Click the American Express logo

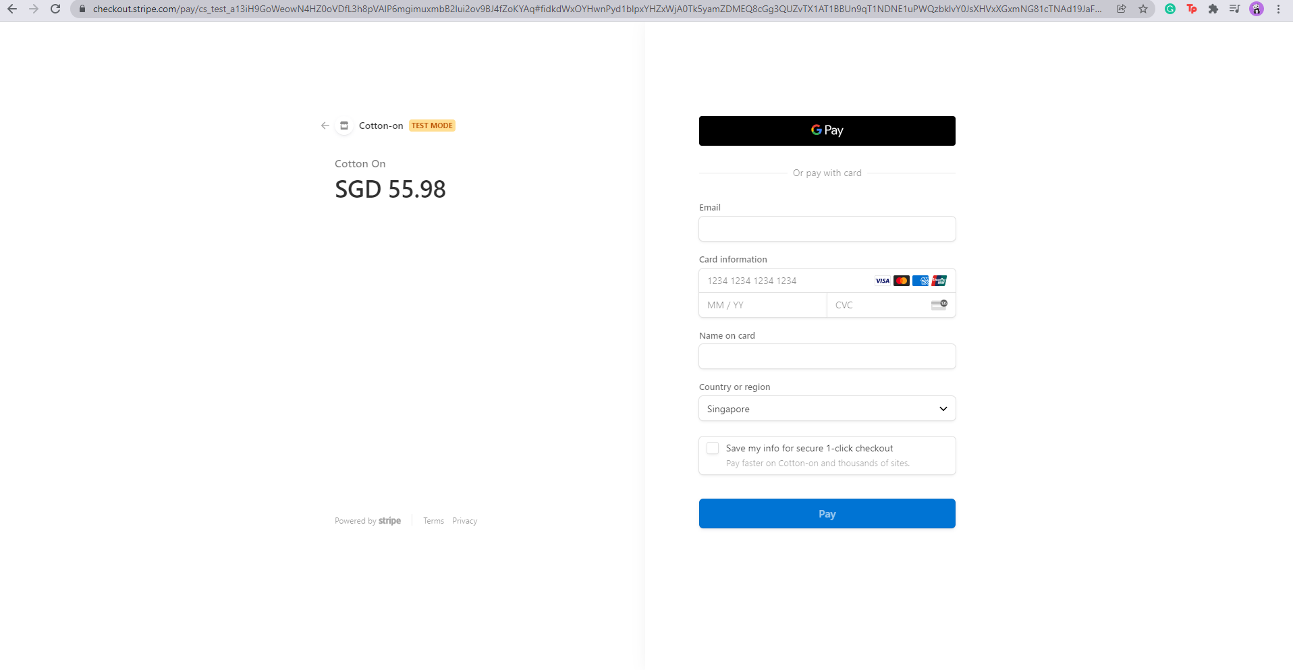pyautogui.click(x=920, y=281)
